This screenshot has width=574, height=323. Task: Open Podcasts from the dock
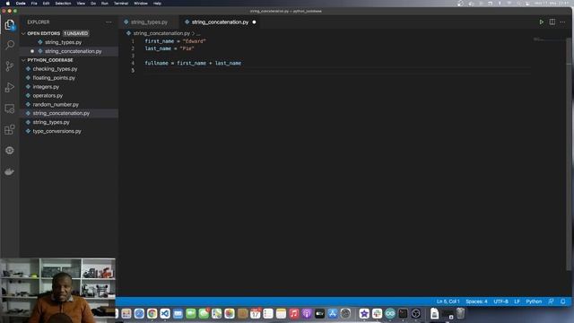coord(307,313)
